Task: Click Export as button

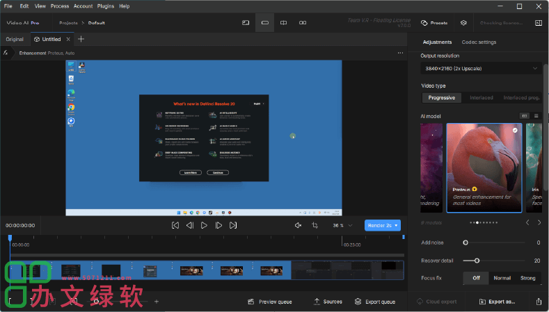Action: [x=497, y=302]
